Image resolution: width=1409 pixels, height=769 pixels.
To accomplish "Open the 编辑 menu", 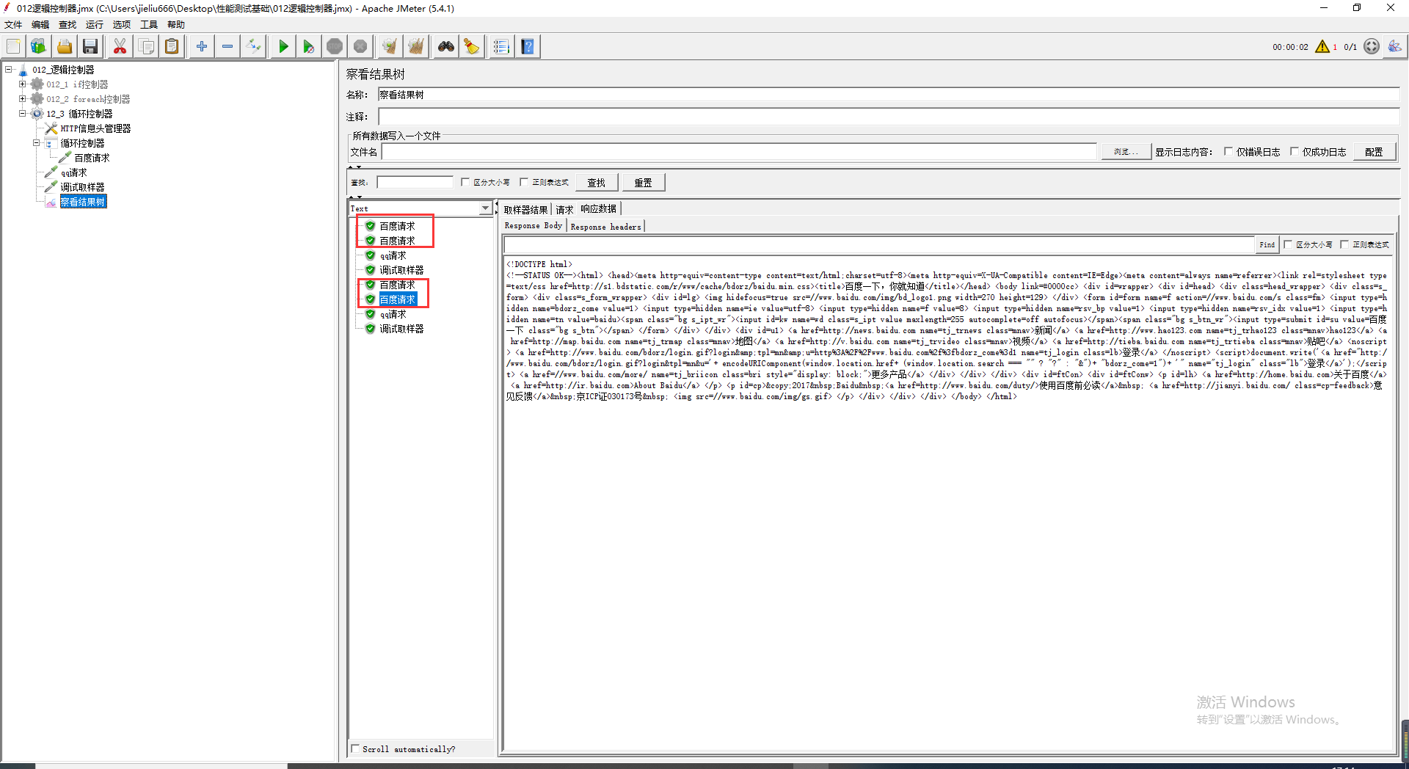I will (x=40, y=24).
